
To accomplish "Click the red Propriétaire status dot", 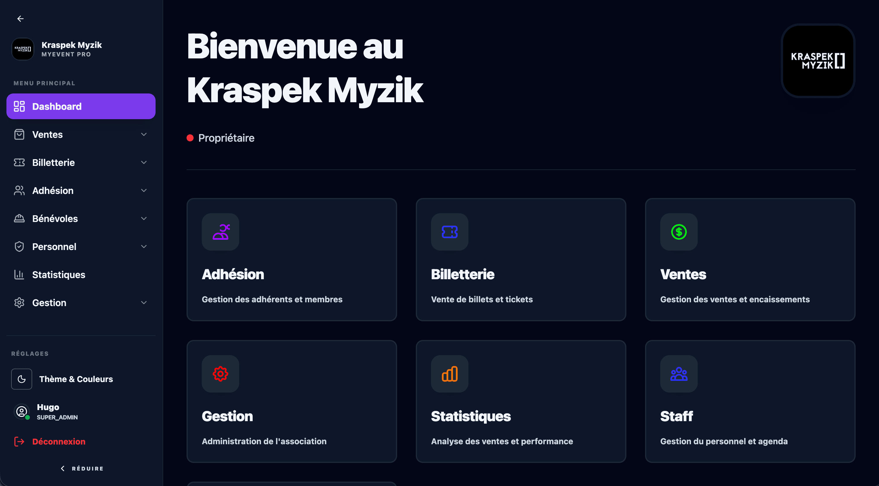I will 190,138.
